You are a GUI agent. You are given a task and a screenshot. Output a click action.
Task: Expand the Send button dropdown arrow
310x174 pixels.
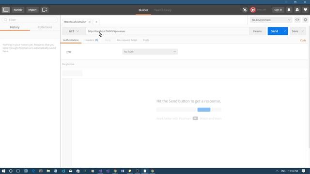[285, 31]
